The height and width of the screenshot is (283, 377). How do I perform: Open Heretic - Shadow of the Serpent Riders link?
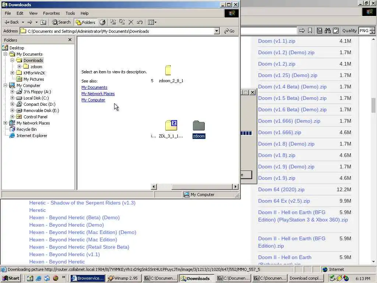(82, 203)
